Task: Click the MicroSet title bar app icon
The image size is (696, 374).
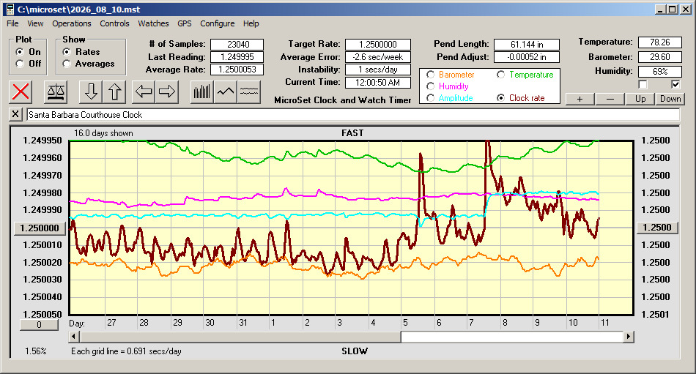Action: pyautogui.click(x=10, y=10)
